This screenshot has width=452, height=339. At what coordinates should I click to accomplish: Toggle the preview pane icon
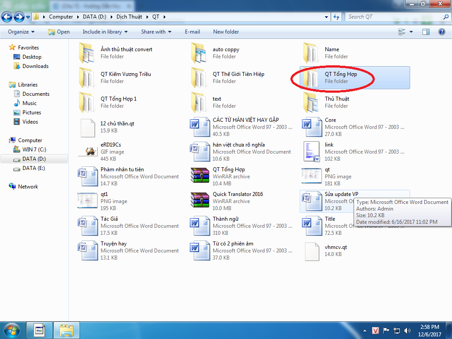[x=426, y=32]
